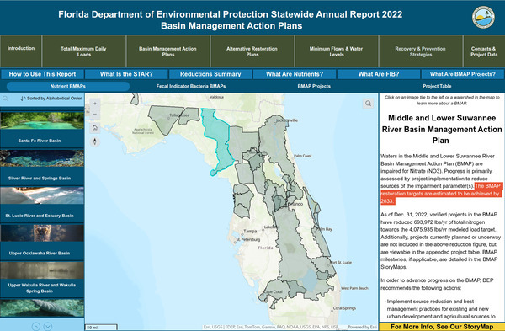Open the Introduction tab
Viewport: 505px width, 331px height.
[21, 51]
